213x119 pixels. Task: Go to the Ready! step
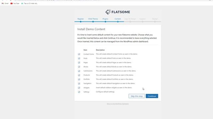[x=155, y=19]
